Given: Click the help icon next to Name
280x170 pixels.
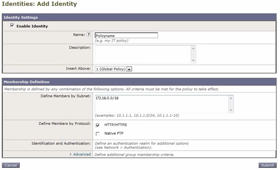Looking at the screenshot, I should [x=89, y=34].
